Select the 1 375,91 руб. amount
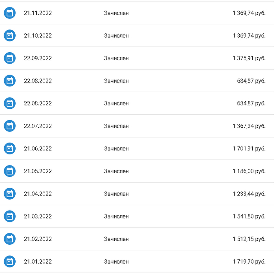 (249, 58)
